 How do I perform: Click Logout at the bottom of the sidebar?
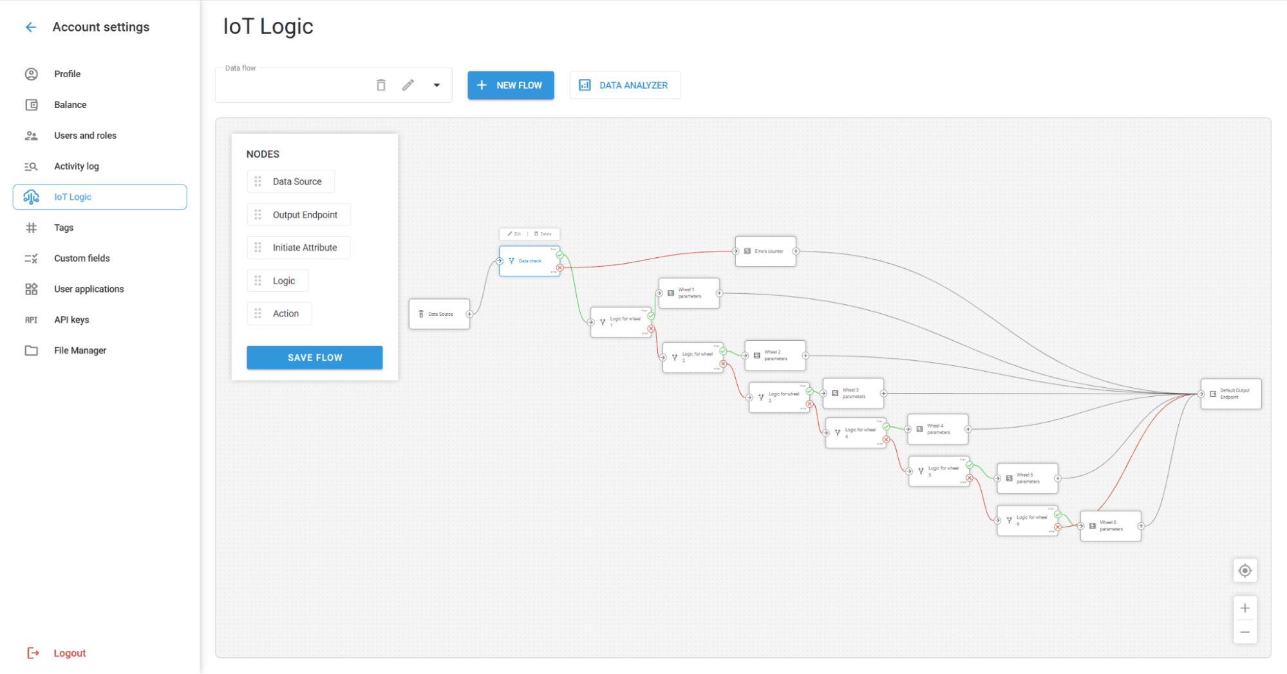tap(69, 653)
